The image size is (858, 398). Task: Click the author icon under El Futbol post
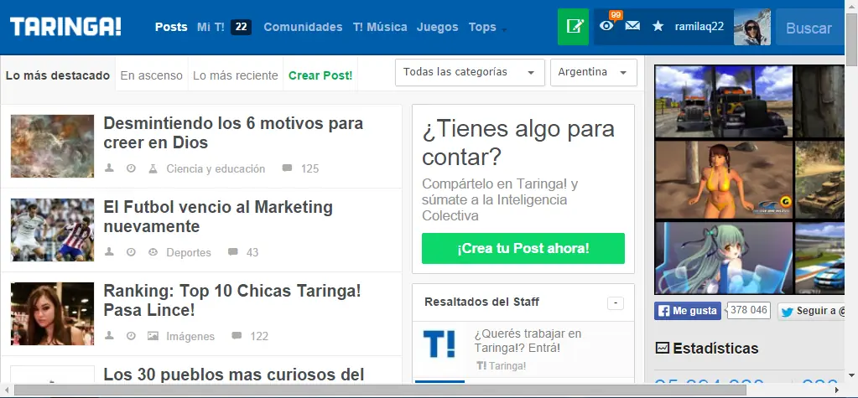point(109,252)
